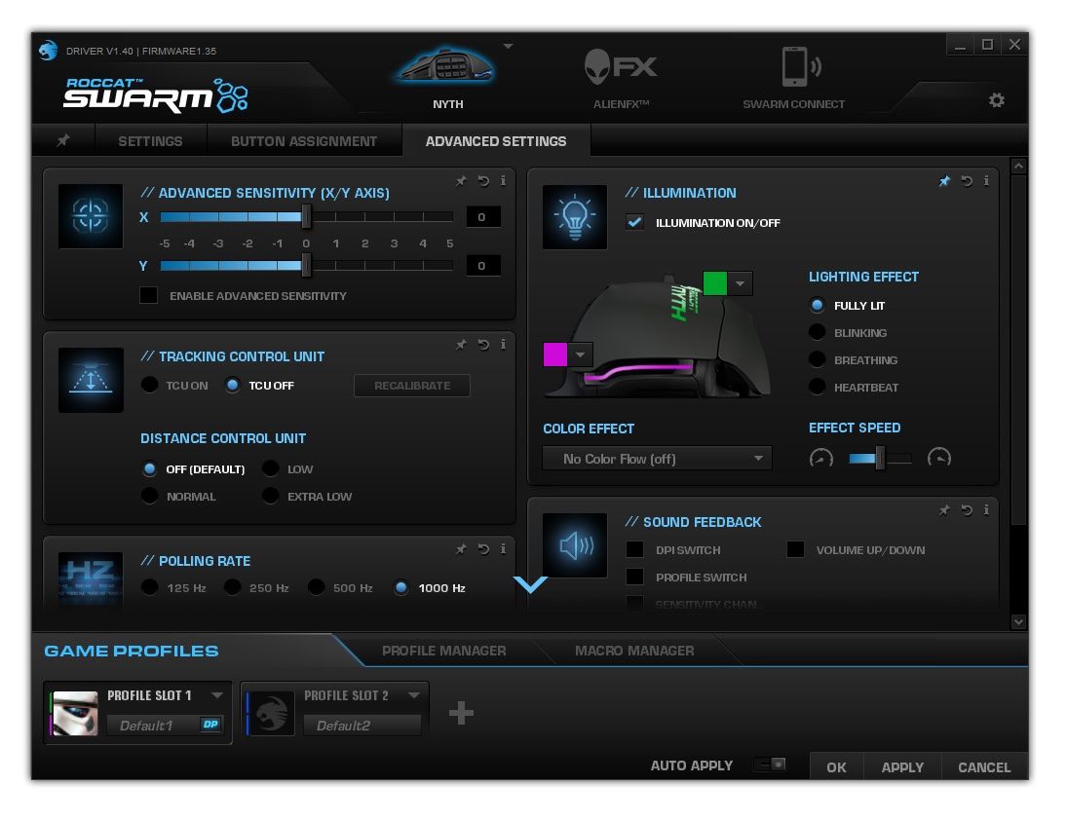The width and height of the screenshot is (1067, 821).
Task: Click the X sensitivity value field
Action: (x=483, y=217)
